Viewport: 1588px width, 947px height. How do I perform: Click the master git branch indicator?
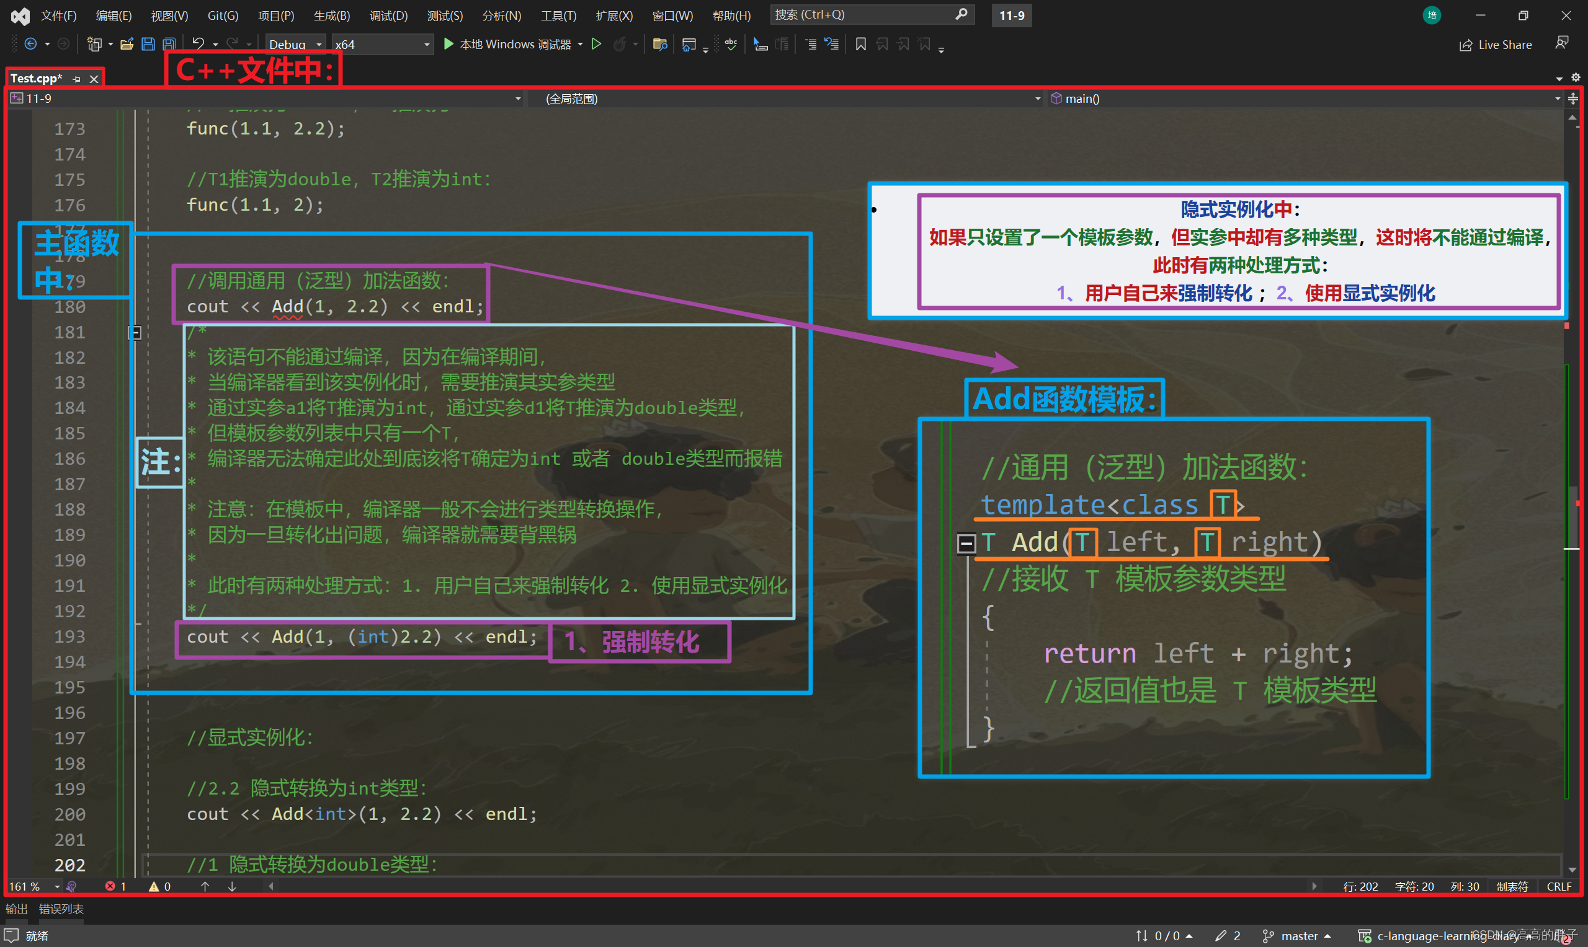pos(1296,935)
